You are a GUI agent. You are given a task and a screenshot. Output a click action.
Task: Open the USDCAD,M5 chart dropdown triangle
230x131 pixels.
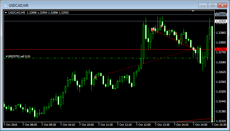pyautogui.click(x=6, y=13)
